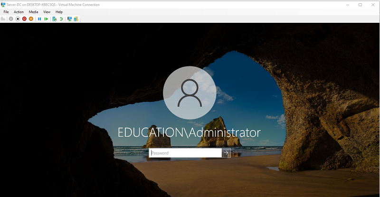The height and width of the screenshot is (197, 380).
Task: Click the EDUCATION\Administrator account name
Action: pos(189,132)
